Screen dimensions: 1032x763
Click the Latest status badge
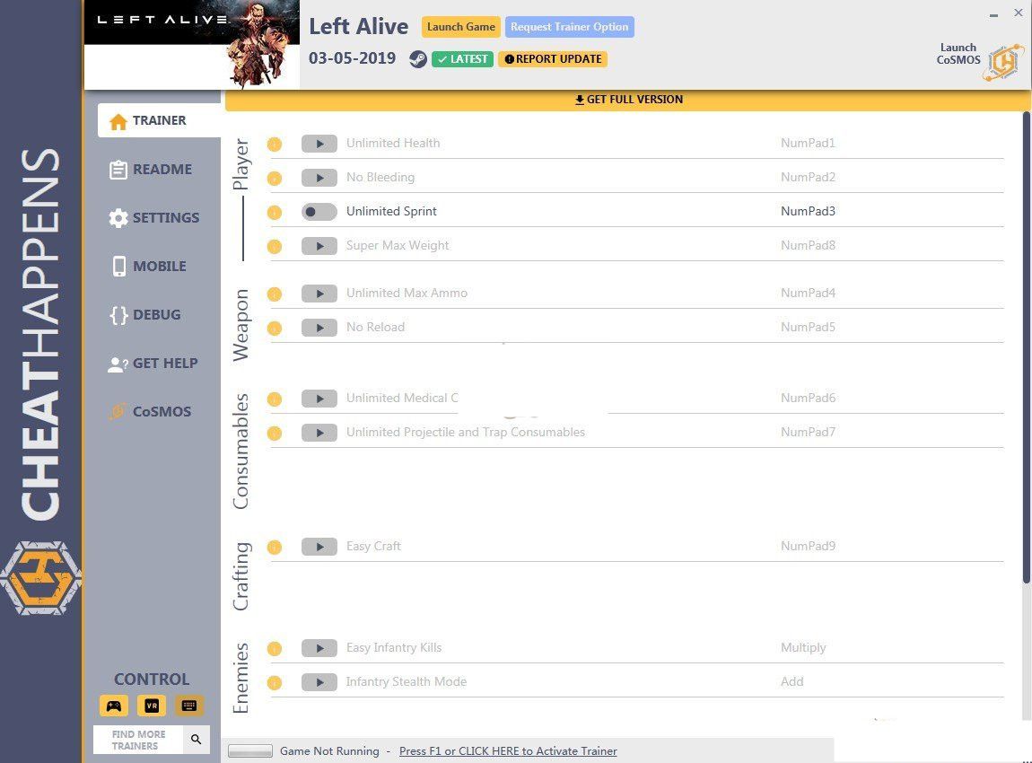463,59
